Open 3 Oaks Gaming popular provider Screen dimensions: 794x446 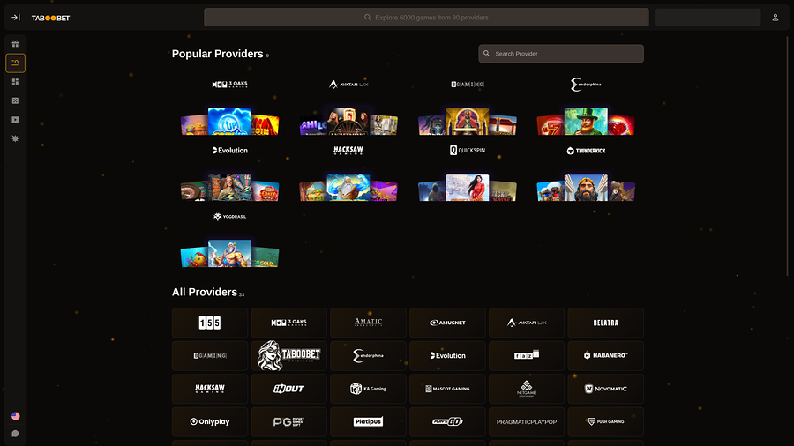tap(230, 106)
